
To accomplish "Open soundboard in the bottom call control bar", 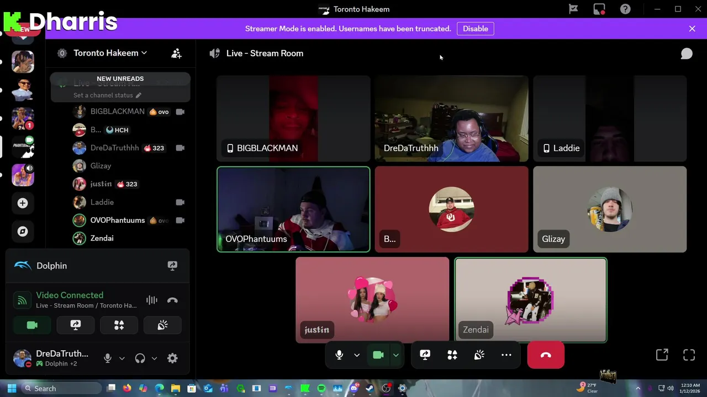I will 479,355.
